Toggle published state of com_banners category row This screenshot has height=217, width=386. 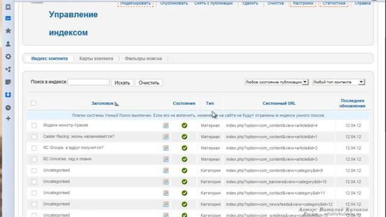click(x=185, y=182)
